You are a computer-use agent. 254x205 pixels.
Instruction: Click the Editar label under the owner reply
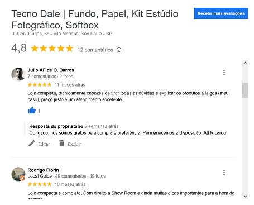pos(44,144)
